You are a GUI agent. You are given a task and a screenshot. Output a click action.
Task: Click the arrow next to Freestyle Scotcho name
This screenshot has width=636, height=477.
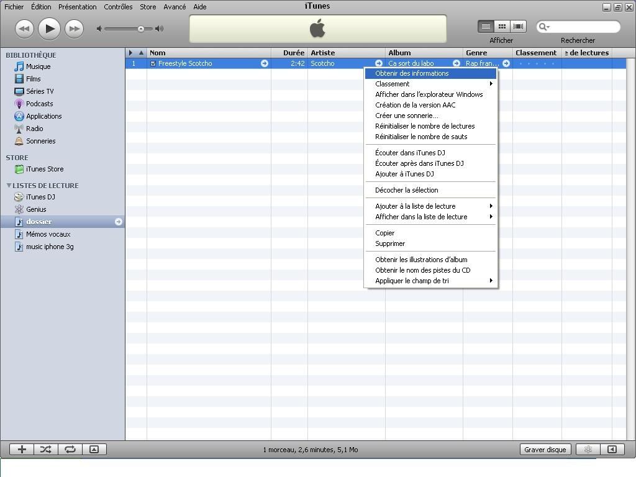pos(265,64)
